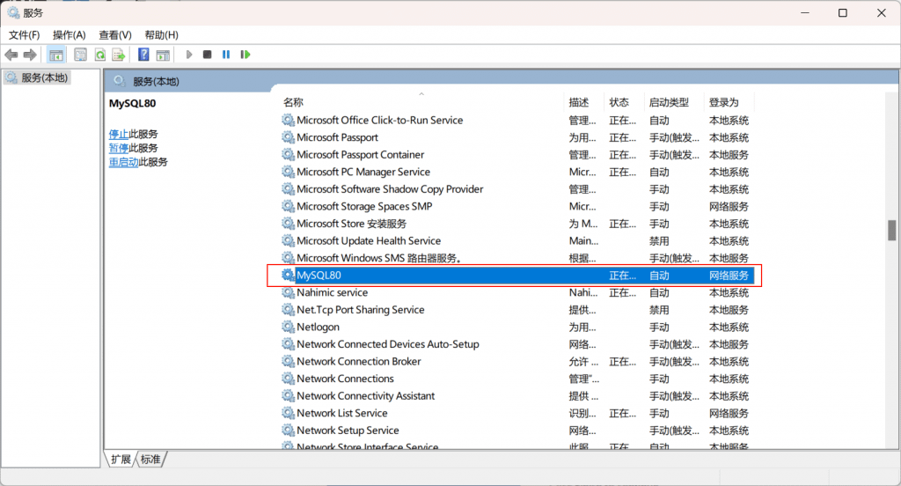This screenshot has height=486, width=901.
Task: Sort by the 启动类型 column header
Action: (x=669, y=102)
